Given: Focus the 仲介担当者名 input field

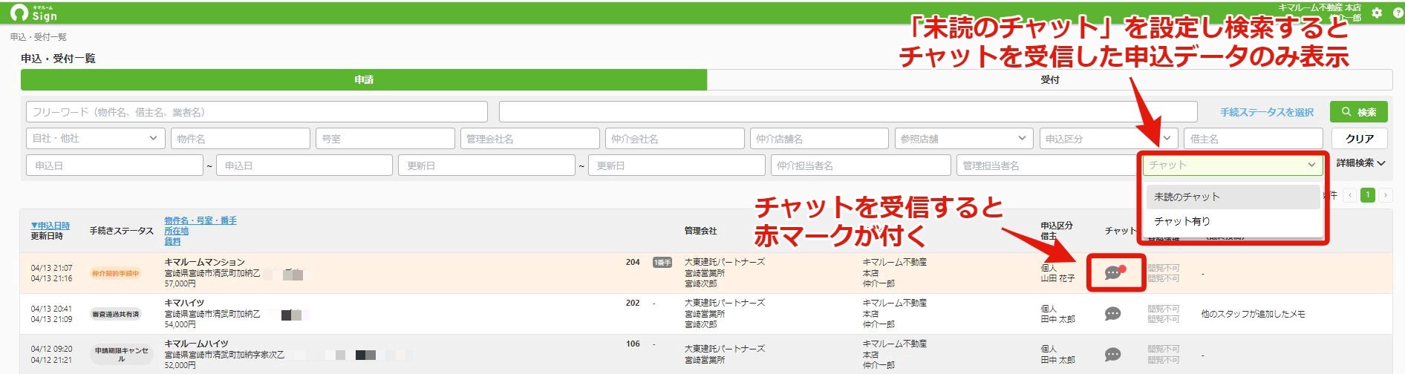Looking at the screenshot, I should click(861, 165).
